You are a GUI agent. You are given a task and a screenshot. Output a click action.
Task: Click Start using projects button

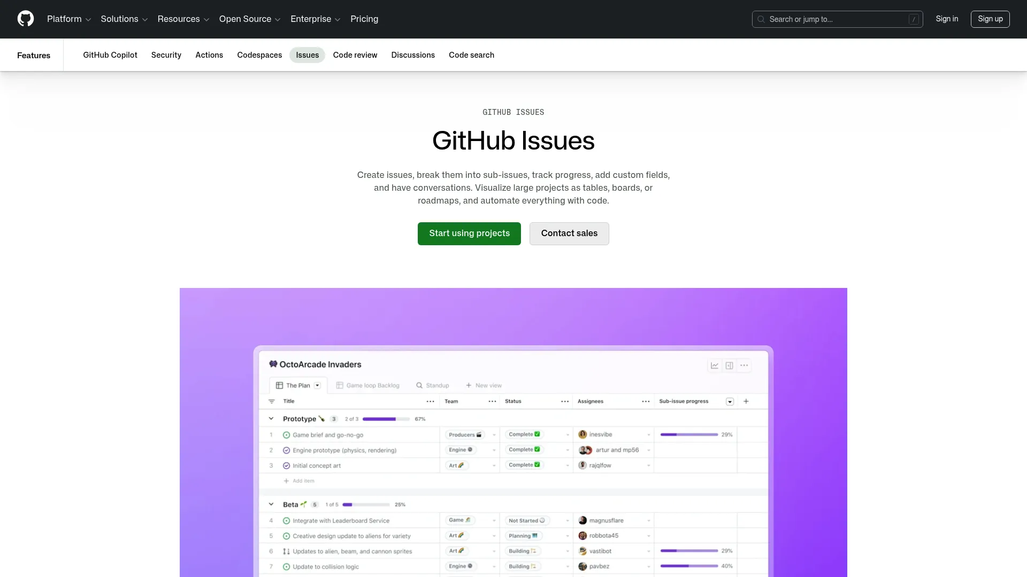coord(469,233)
